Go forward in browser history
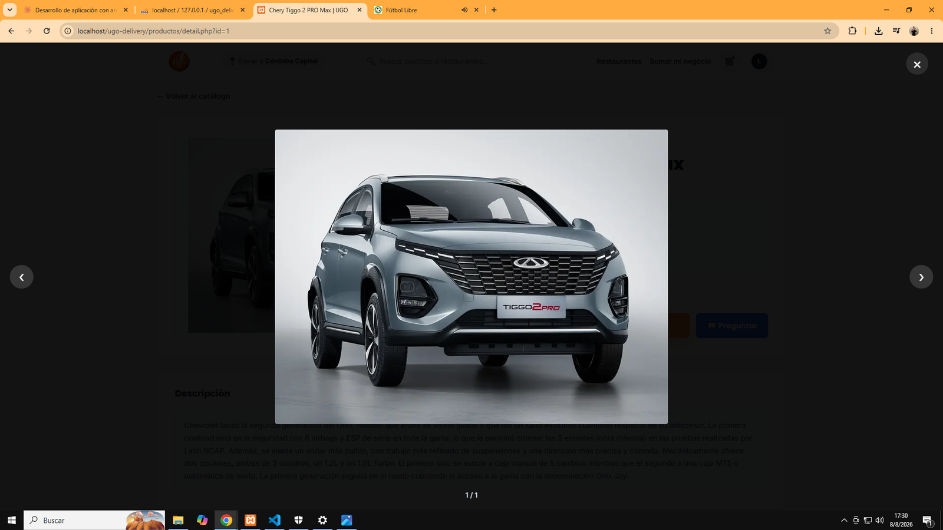 29,31
